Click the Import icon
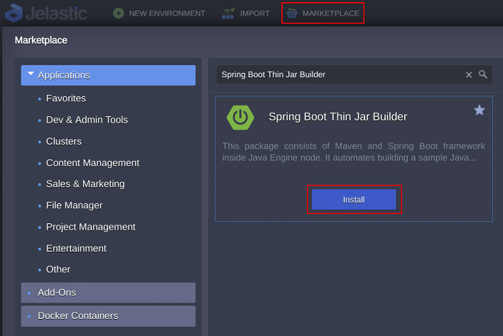This screenshot has height=336, width=503. (228, 13)
